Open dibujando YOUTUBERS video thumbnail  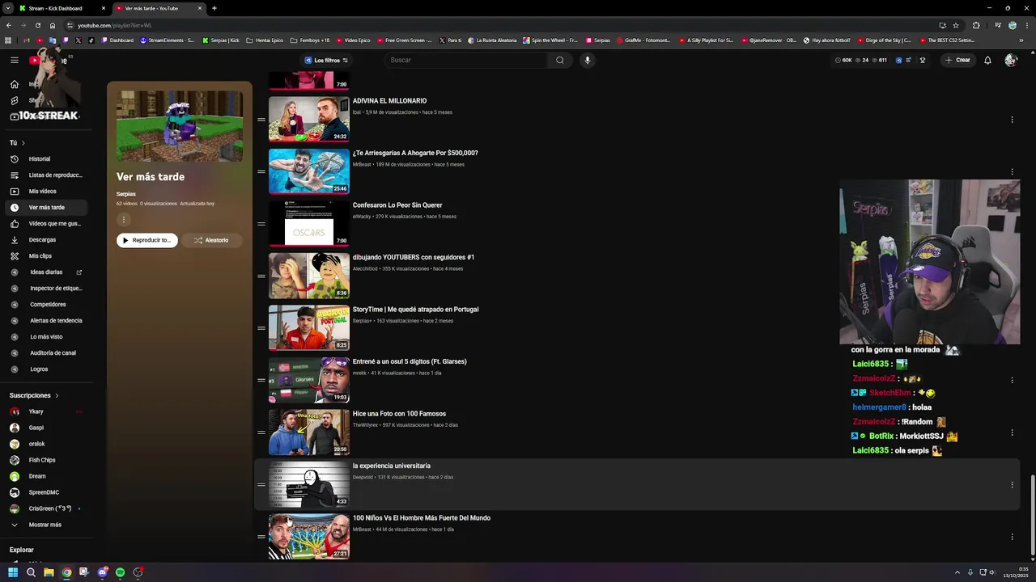coord(309,276)
